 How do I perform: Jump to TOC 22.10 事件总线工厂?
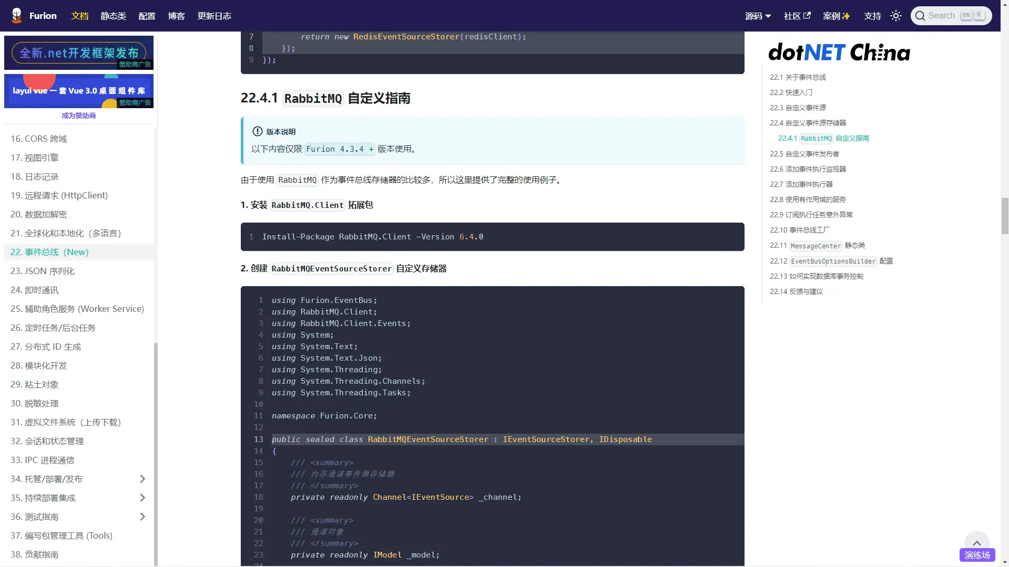pyautogui.click(x=800, y=230)
